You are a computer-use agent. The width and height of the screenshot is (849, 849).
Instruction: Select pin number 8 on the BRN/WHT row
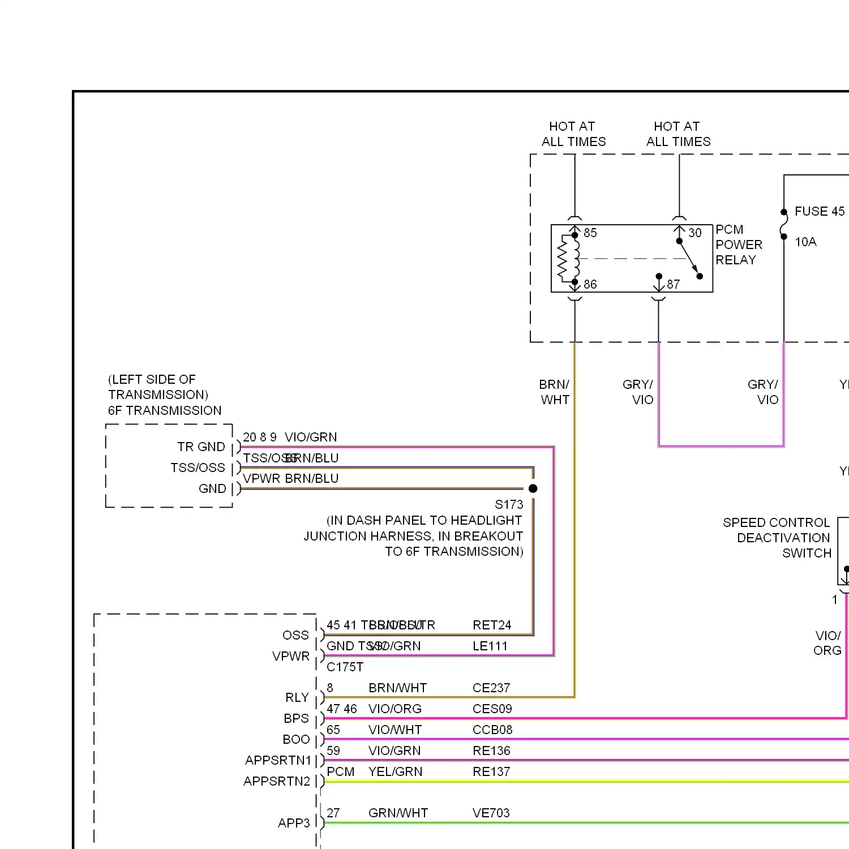click(x=330, y=688)
